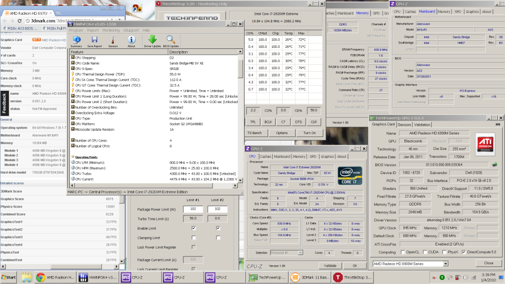The height and width of the screenshot is (284, 505).
Task: Toggle the CUDA checkbox in GPU-Z
Action: pyautogui.click(x=425, y=252)
